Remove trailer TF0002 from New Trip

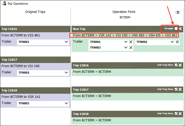(x=178, y=42)
